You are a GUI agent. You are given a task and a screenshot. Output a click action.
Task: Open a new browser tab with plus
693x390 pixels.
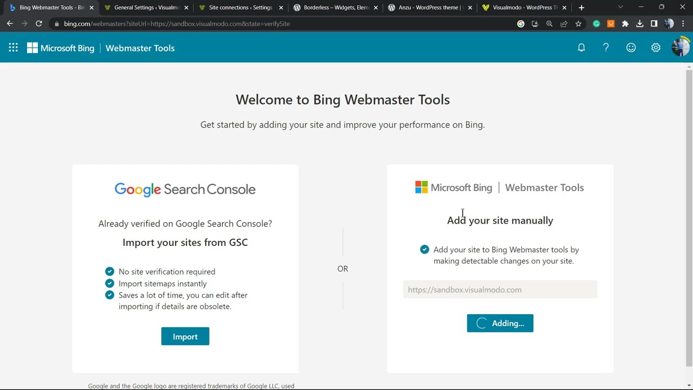581,8
